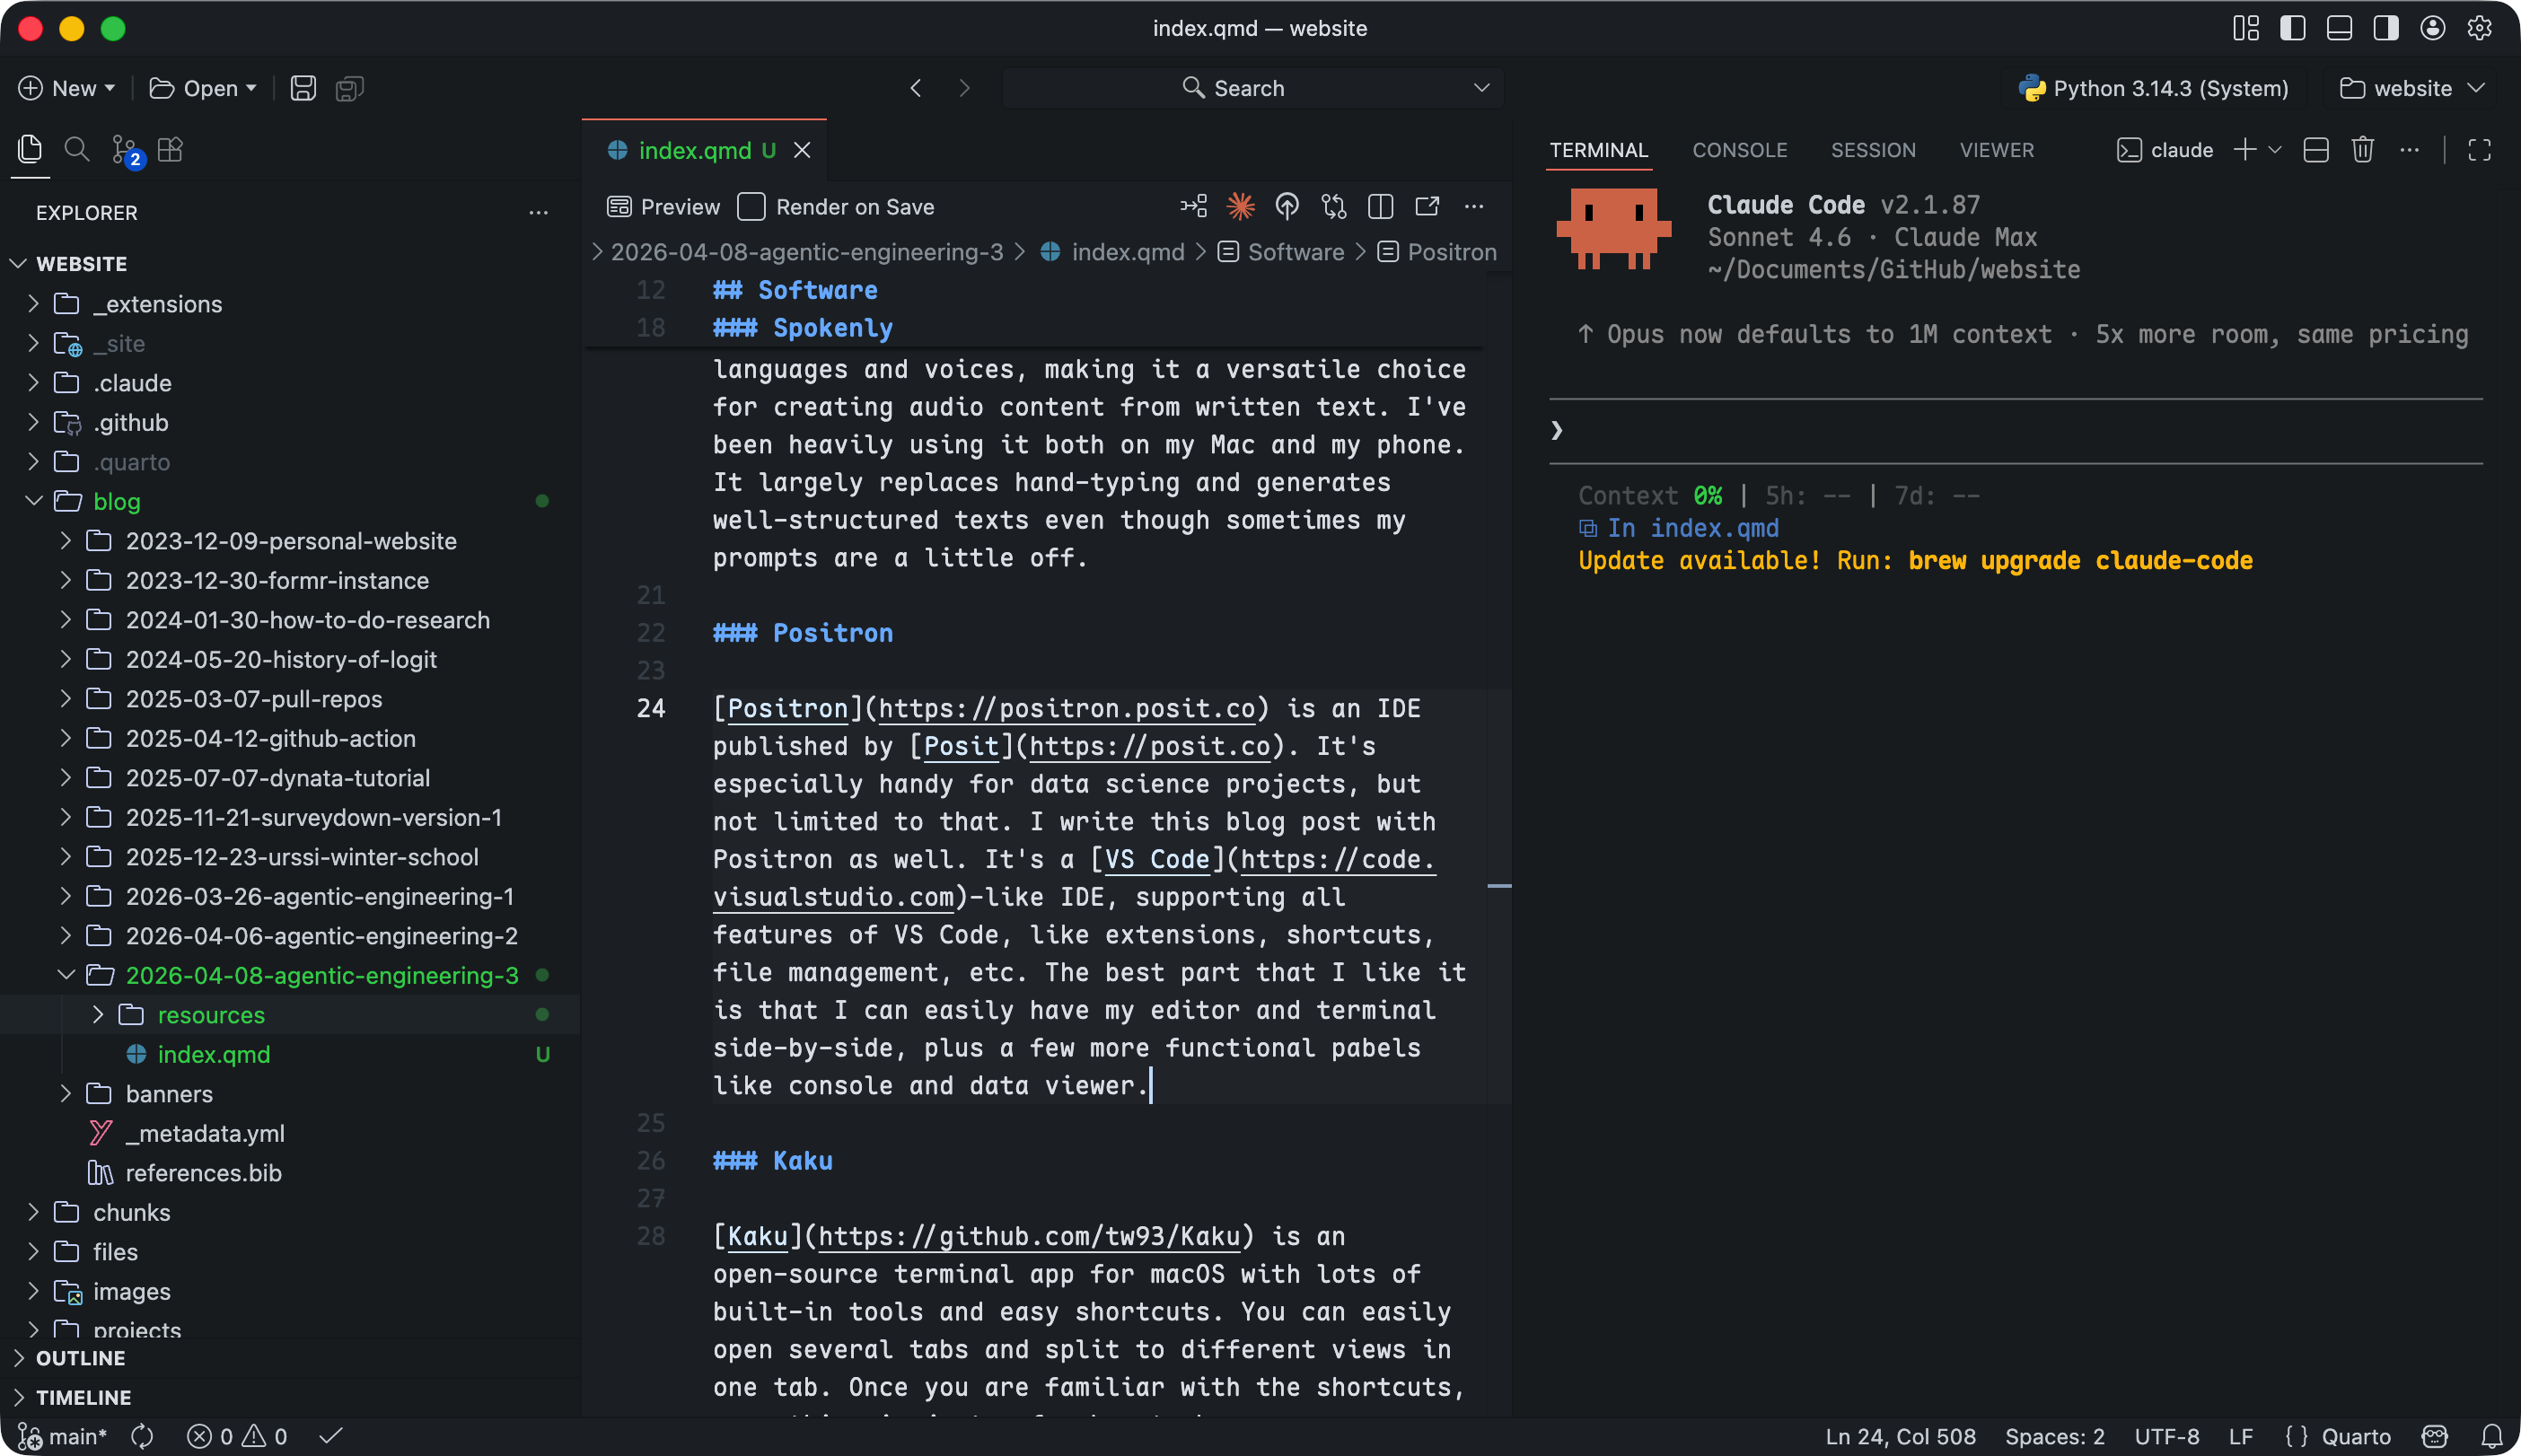Toggle the primary side bar layout button
This screenshot has height=1456, width=2521.
tap(2292, 28)
